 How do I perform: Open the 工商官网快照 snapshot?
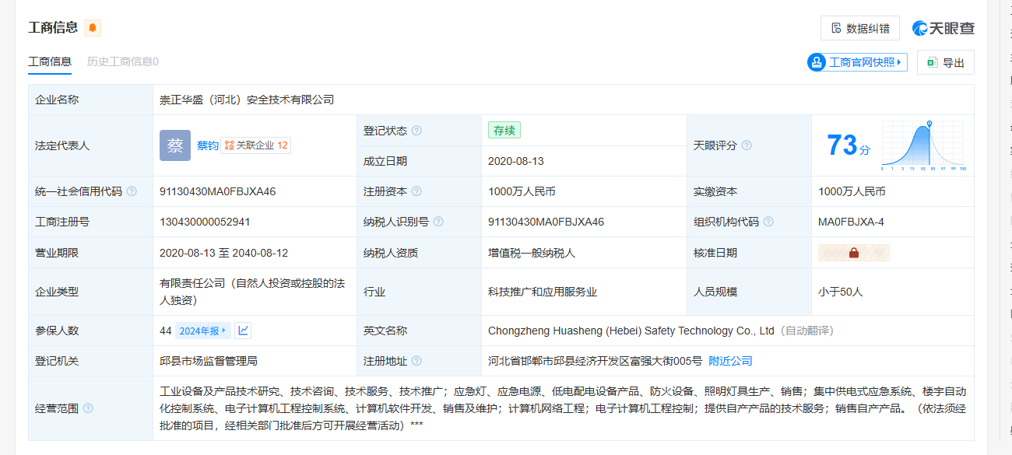click(x=857, y=62)
